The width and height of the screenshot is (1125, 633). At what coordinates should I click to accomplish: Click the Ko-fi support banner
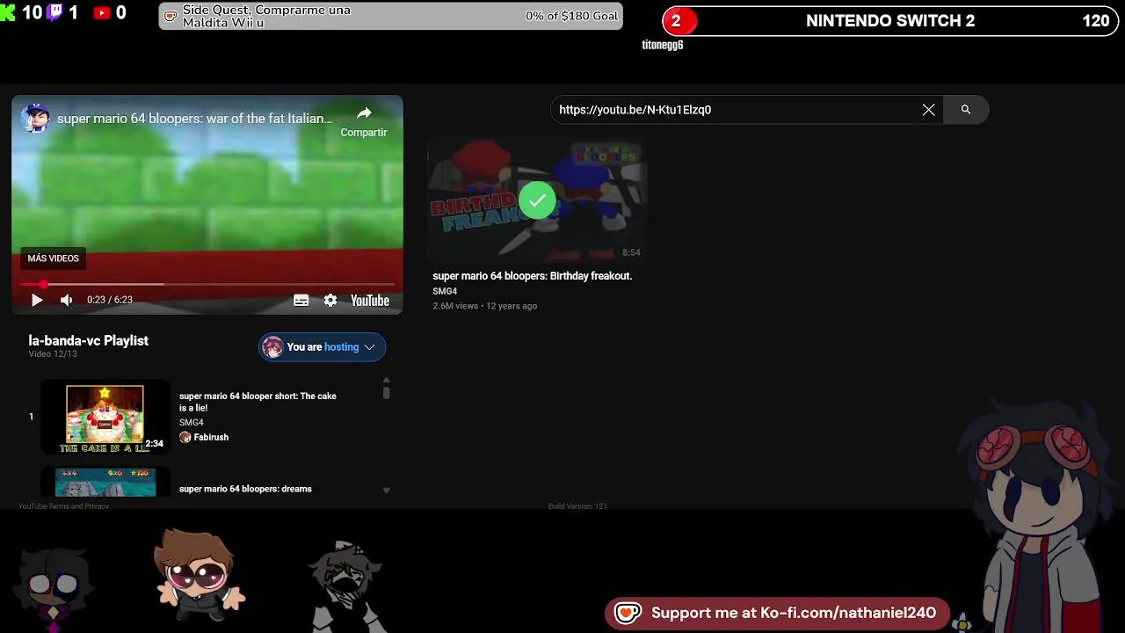pos(777,613)
